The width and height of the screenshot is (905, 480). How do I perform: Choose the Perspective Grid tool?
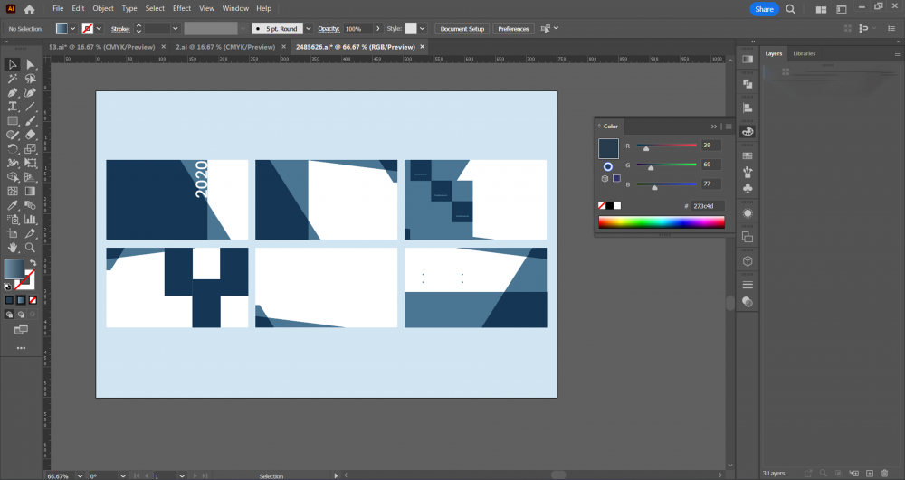coord(31,177)
